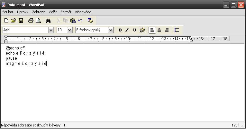Save the document with floppy disk icon
The width and height of the screenshot is (246, 129).
click(x=21, y=21)
